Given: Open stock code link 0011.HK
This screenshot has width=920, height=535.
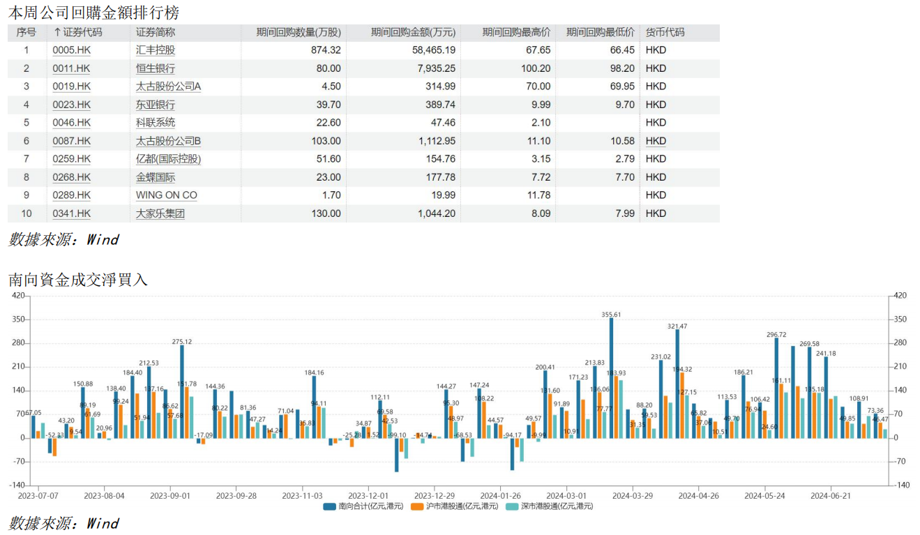Looking at the screenshot, I should [72, 68].
